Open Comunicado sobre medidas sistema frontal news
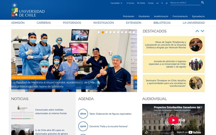 point(51,112)
